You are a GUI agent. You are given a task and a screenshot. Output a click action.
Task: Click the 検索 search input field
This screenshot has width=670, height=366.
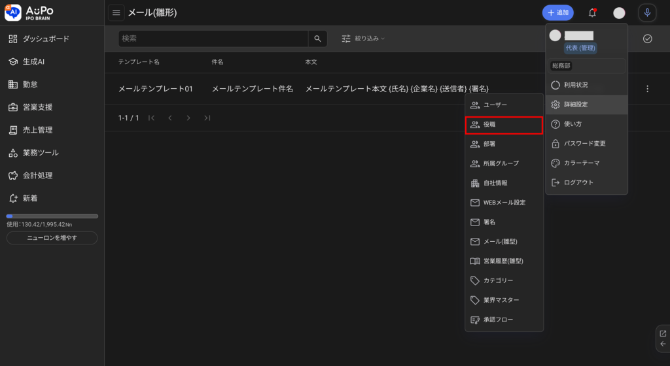213,39
